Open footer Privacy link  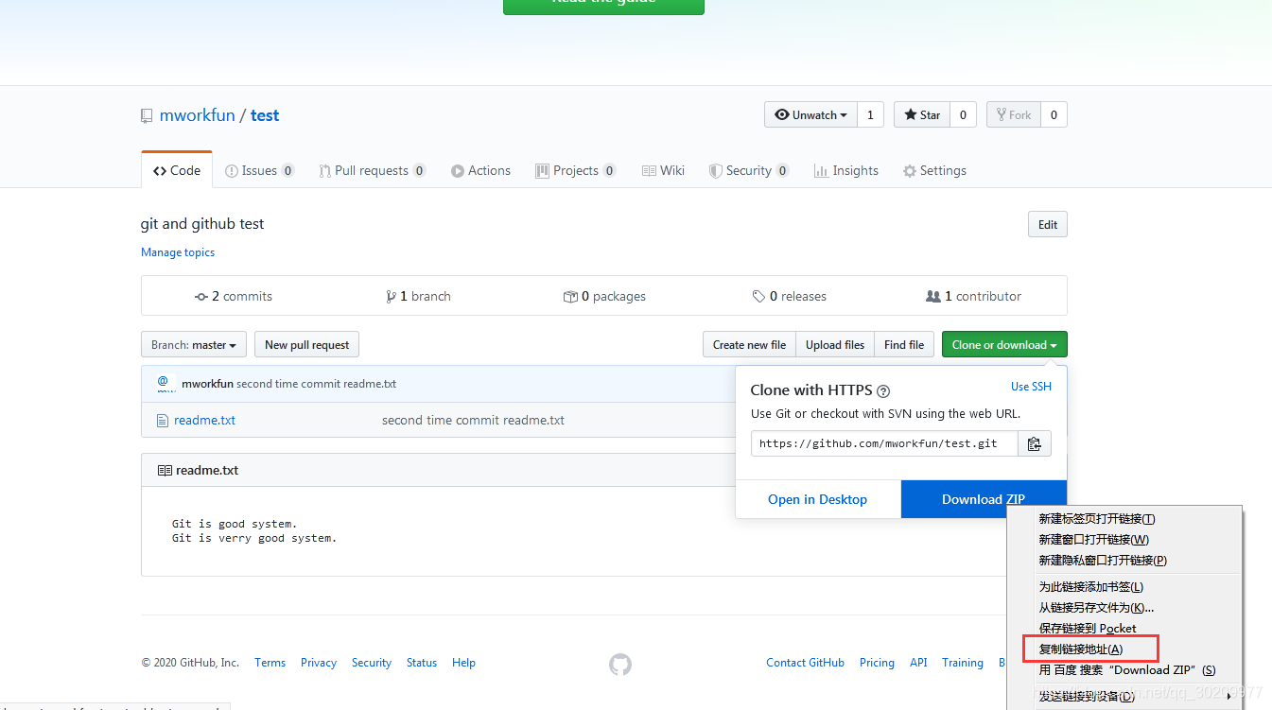[x=319, y=663]
